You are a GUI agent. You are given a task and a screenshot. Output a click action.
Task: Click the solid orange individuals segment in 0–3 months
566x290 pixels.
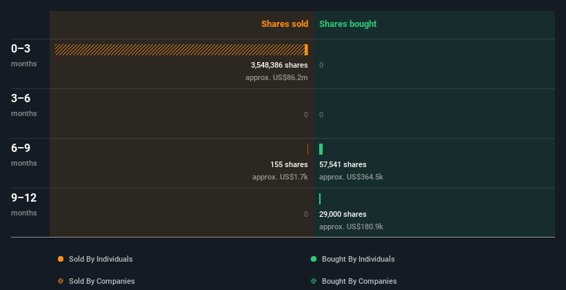click(306, 50)
